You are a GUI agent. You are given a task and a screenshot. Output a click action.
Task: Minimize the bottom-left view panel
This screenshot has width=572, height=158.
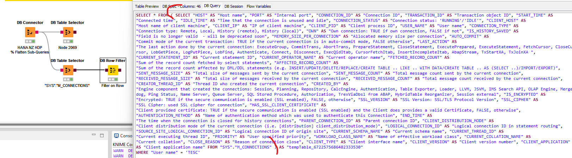pyautogui.click(x=94, y=135)
